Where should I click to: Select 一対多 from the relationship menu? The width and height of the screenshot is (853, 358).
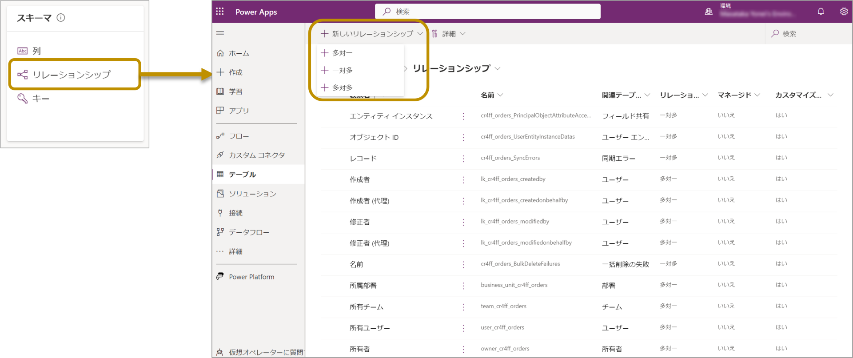tap(360, 70)
